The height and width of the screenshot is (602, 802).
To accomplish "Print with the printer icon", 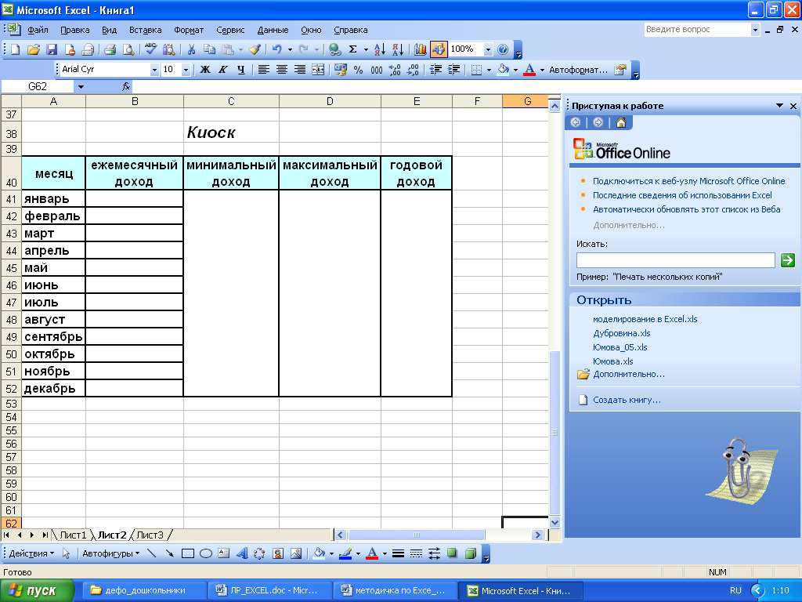I will coord(110,49).
